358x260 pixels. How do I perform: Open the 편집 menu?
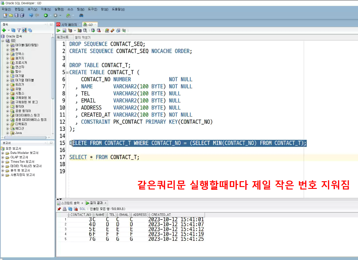[19, 9]
